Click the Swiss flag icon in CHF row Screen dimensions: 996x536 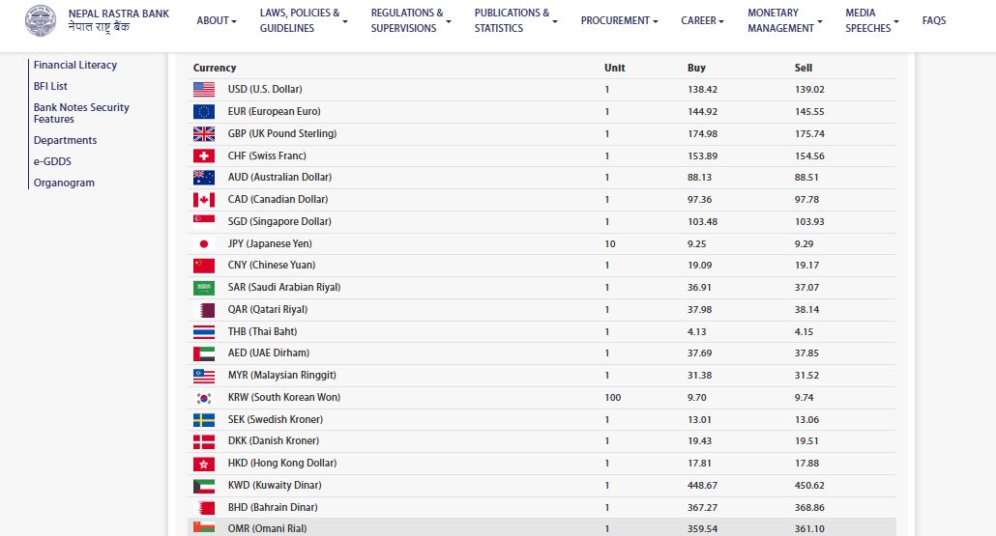coord(204,155)
